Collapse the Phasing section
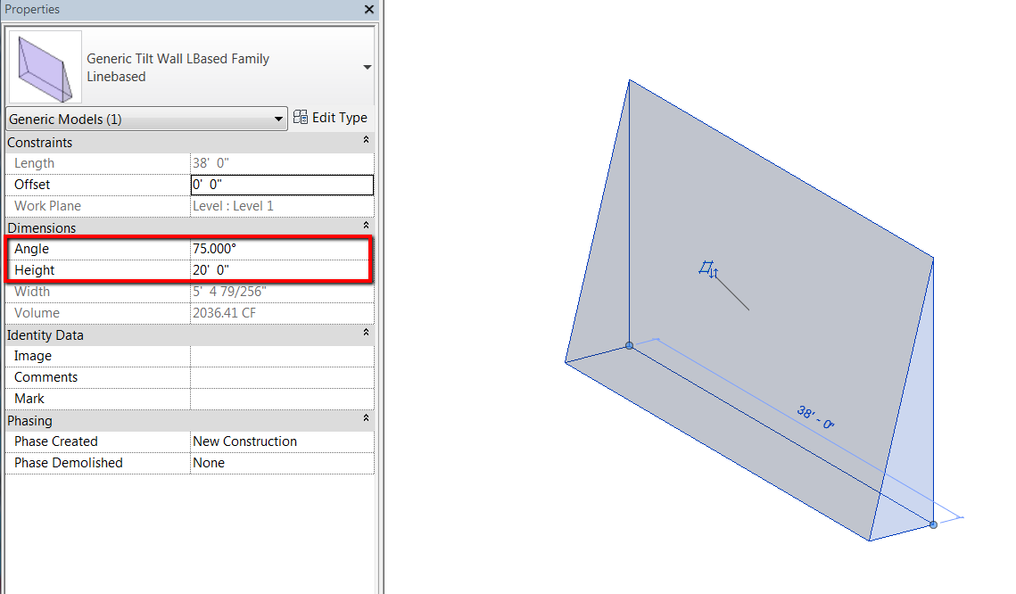This screenshot has height=594, width=1016. [366, 420]
